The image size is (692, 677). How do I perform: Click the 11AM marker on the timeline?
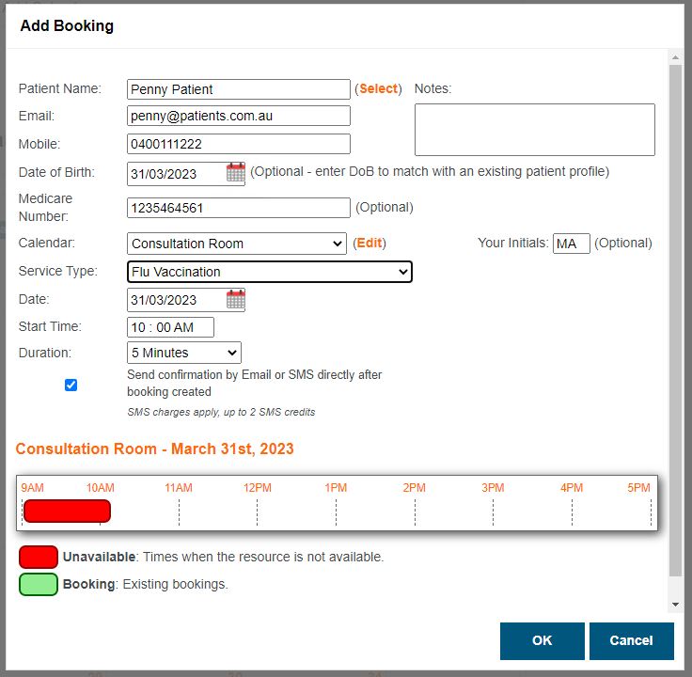tap(179, 488)
